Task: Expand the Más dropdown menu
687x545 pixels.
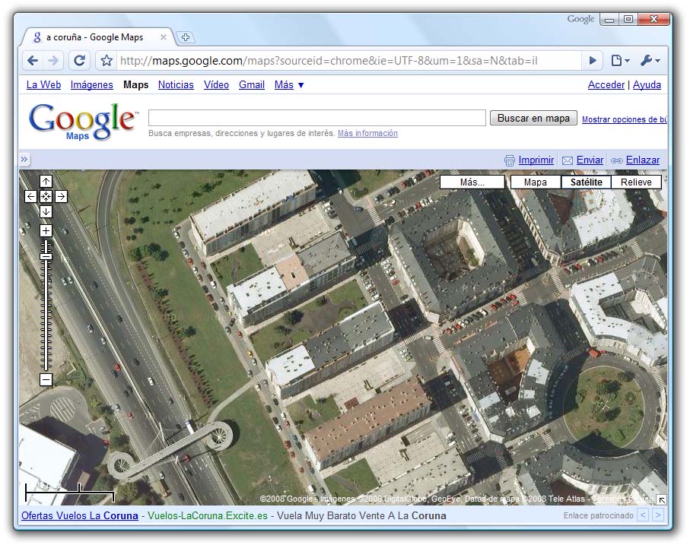Action: tap(289, 85)
